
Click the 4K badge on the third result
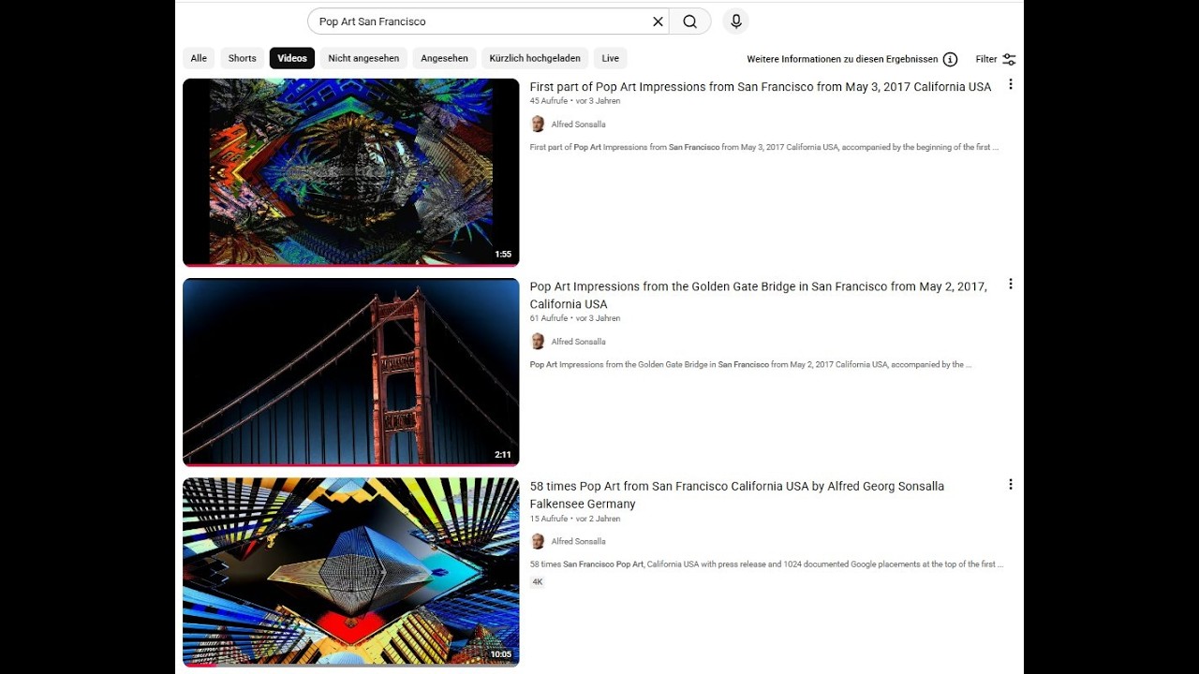[x=537, y=582]
